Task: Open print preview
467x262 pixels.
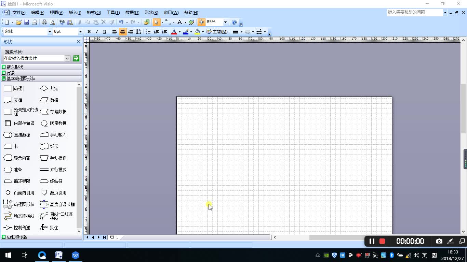Action: [52, 22]
